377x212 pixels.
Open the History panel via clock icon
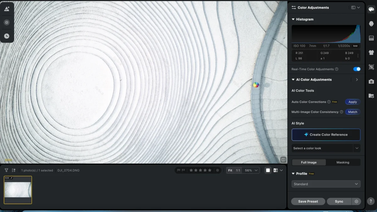pyautogui.click(x=7, y=36)
